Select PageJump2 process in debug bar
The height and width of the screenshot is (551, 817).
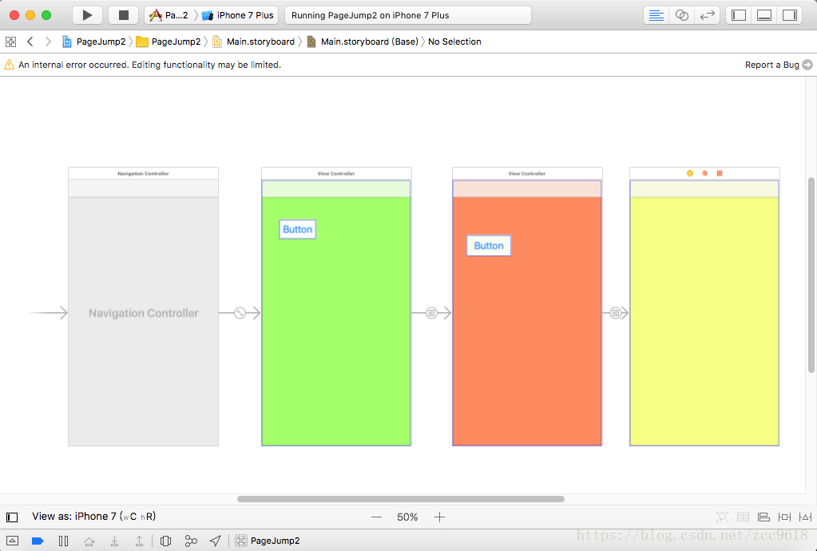268,541
